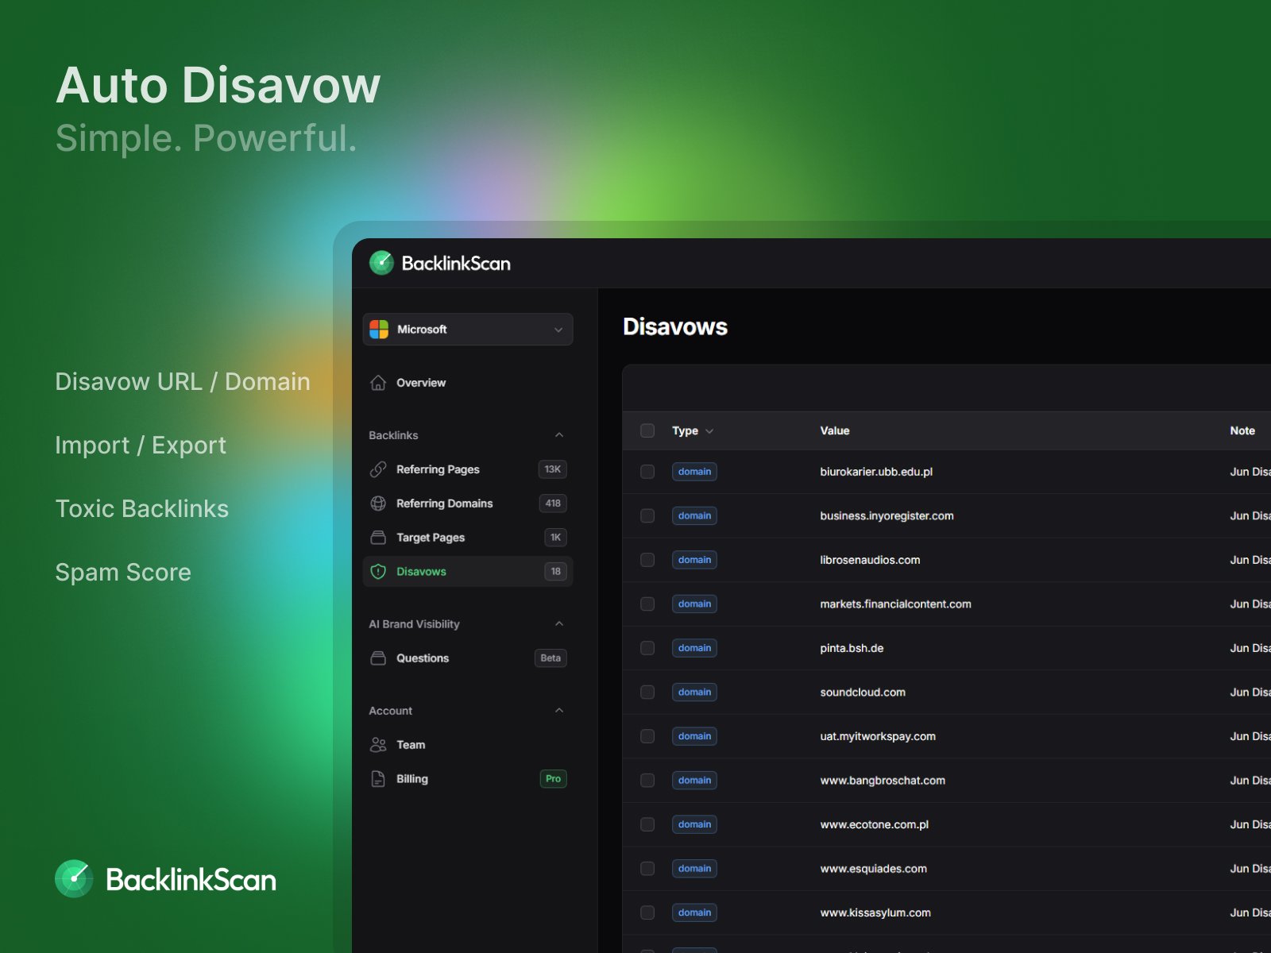Select the business.inyoregister.com row checkbox
Viewport: 1271px width, 953px height.
pos(647,516)
